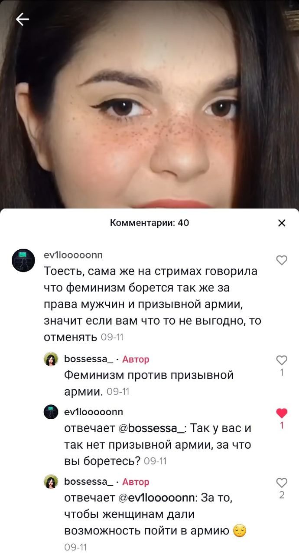Like ev1looooonn's first comment
This screenshot has width=299, height=556.
282,260
